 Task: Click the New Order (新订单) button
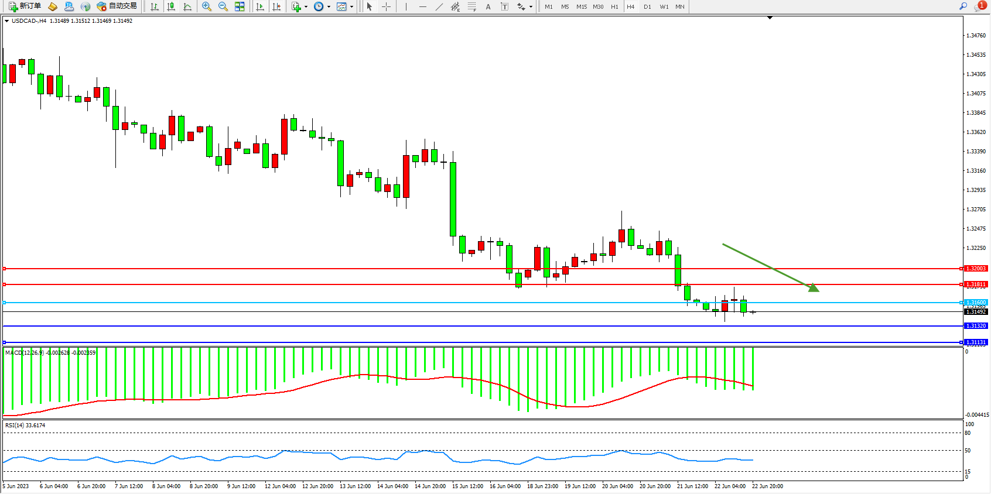25,6
